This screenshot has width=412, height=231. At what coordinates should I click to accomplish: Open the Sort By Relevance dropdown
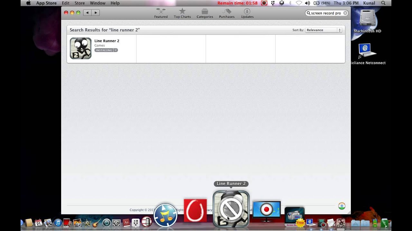pos(323,30)
